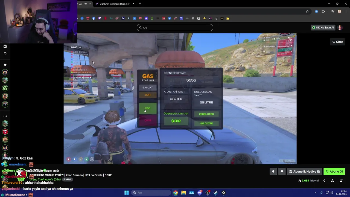Click the red ÇIKIŞ button in gas menu

(148, 120)
